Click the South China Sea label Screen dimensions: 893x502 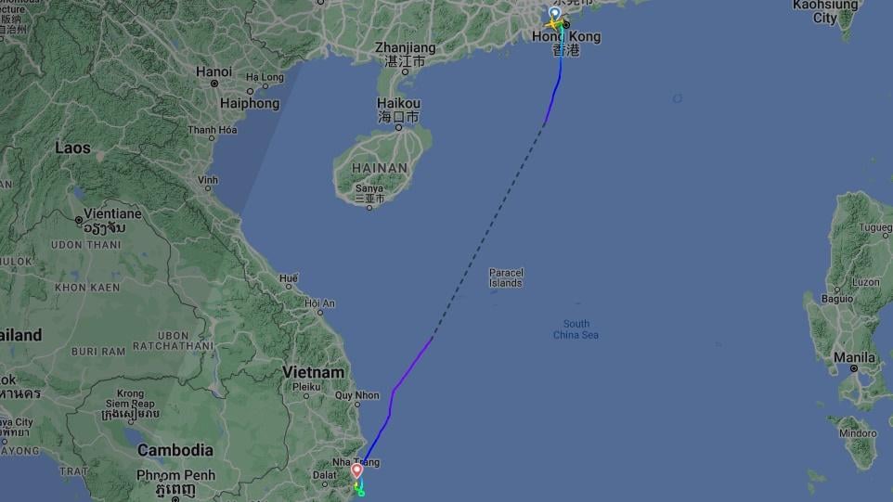[576, 329]
